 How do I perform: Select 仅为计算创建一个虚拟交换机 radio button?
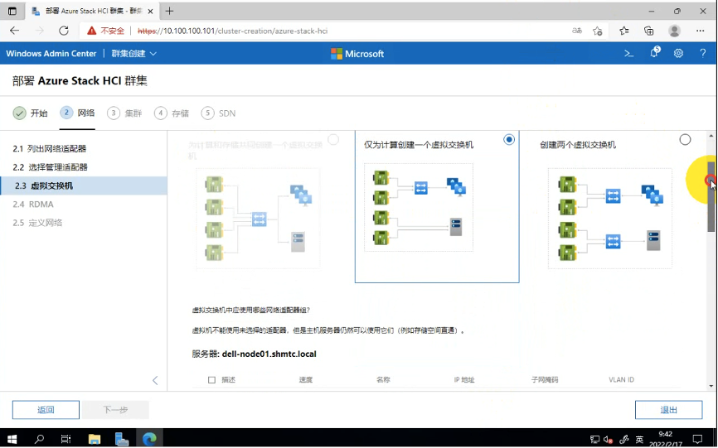[x=509, y=139]
